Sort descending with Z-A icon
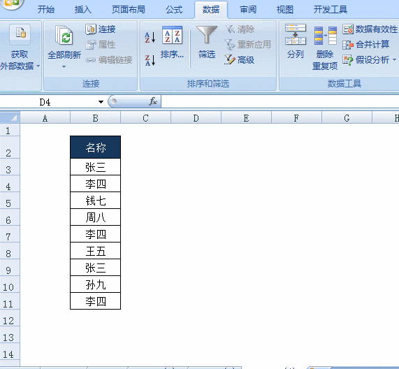399x369 pixels. 150,61
